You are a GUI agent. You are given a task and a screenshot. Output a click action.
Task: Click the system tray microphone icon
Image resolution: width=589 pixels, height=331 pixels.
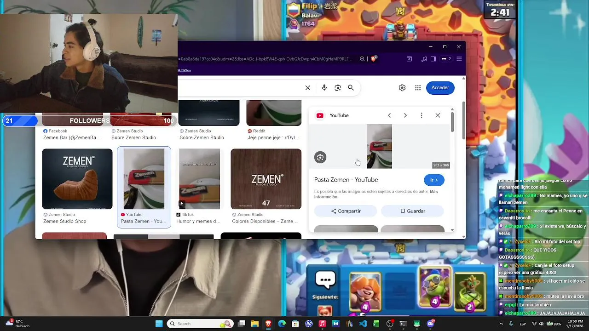coord(512,324)
